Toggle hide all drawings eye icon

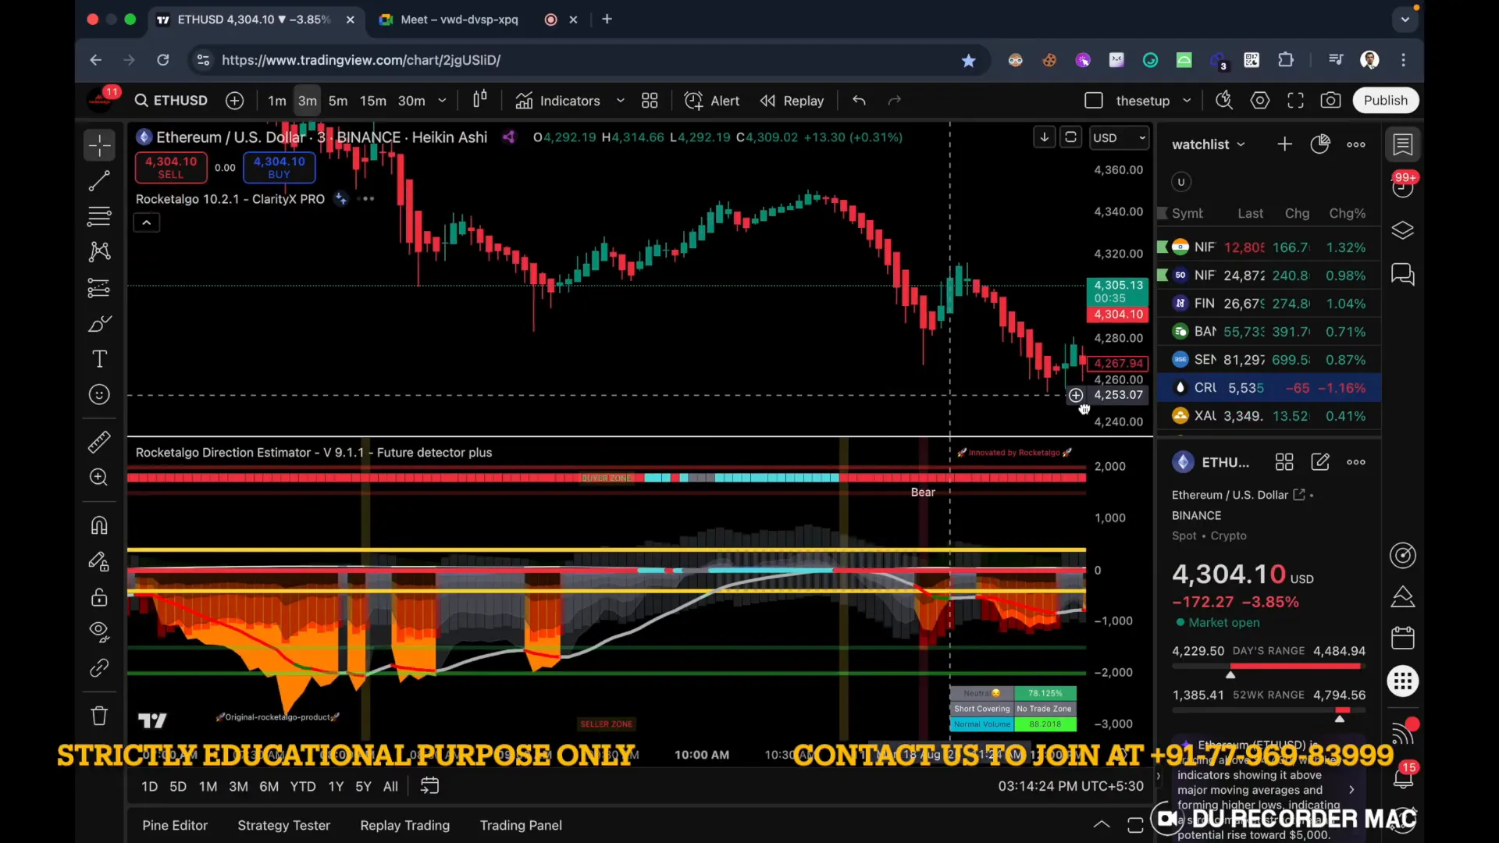[x=99, y=631]
